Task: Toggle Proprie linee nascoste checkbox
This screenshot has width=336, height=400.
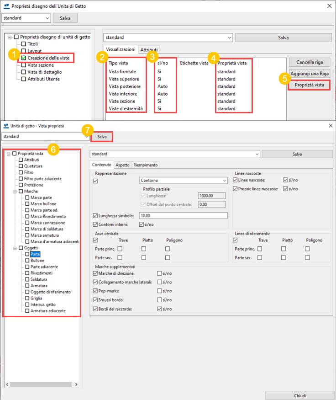Action: pos(235,189)
